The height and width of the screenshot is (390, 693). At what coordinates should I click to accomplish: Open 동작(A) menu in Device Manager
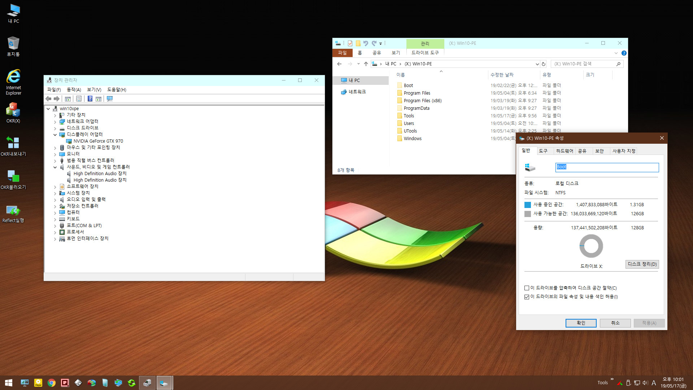[x=74, y=90]
